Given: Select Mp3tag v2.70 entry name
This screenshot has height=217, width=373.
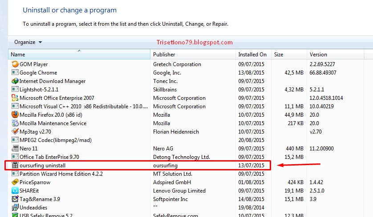Looking at the screenshot, I should point(35,132).
